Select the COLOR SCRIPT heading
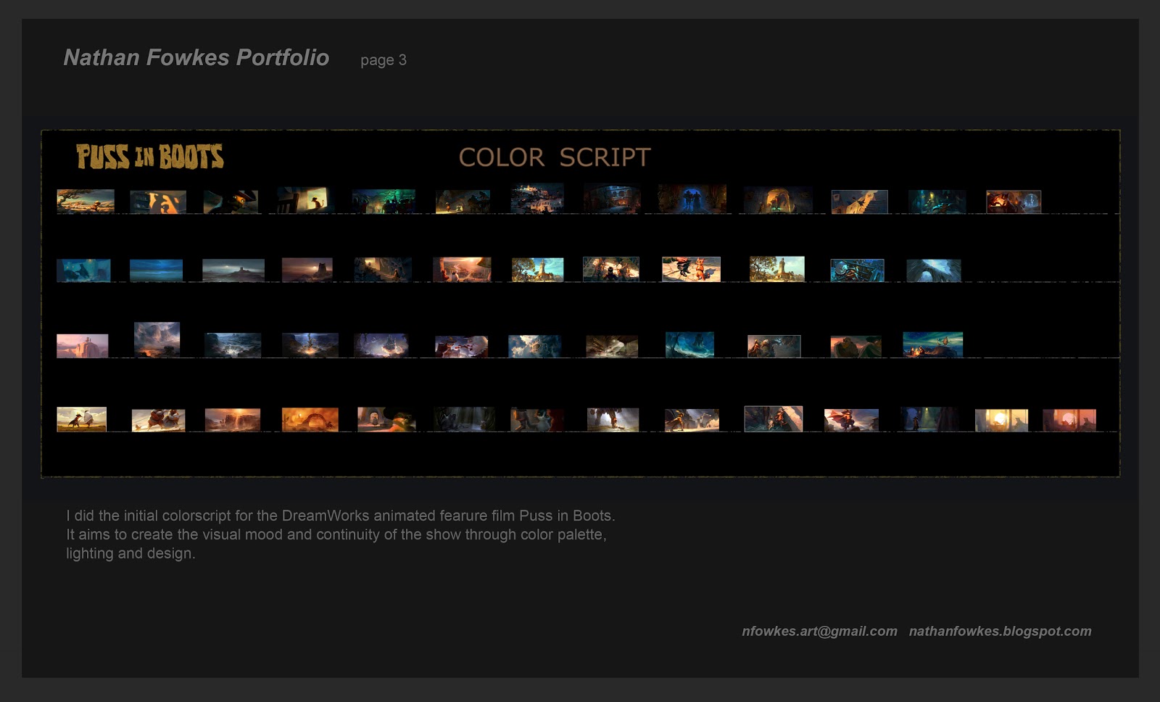Screen dimensions: 1160x702 (x=554, y=156)
